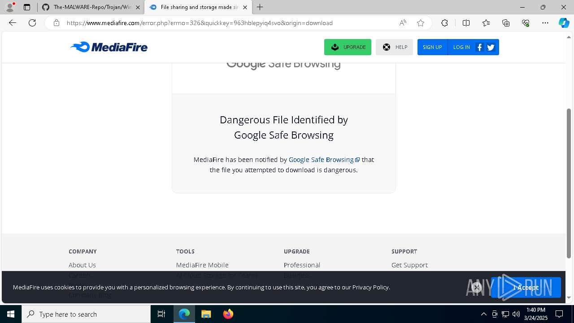Open MediaFire Mobile footer link
The width and height of the screenshot is (574, 323).
[x=202, y=265]
